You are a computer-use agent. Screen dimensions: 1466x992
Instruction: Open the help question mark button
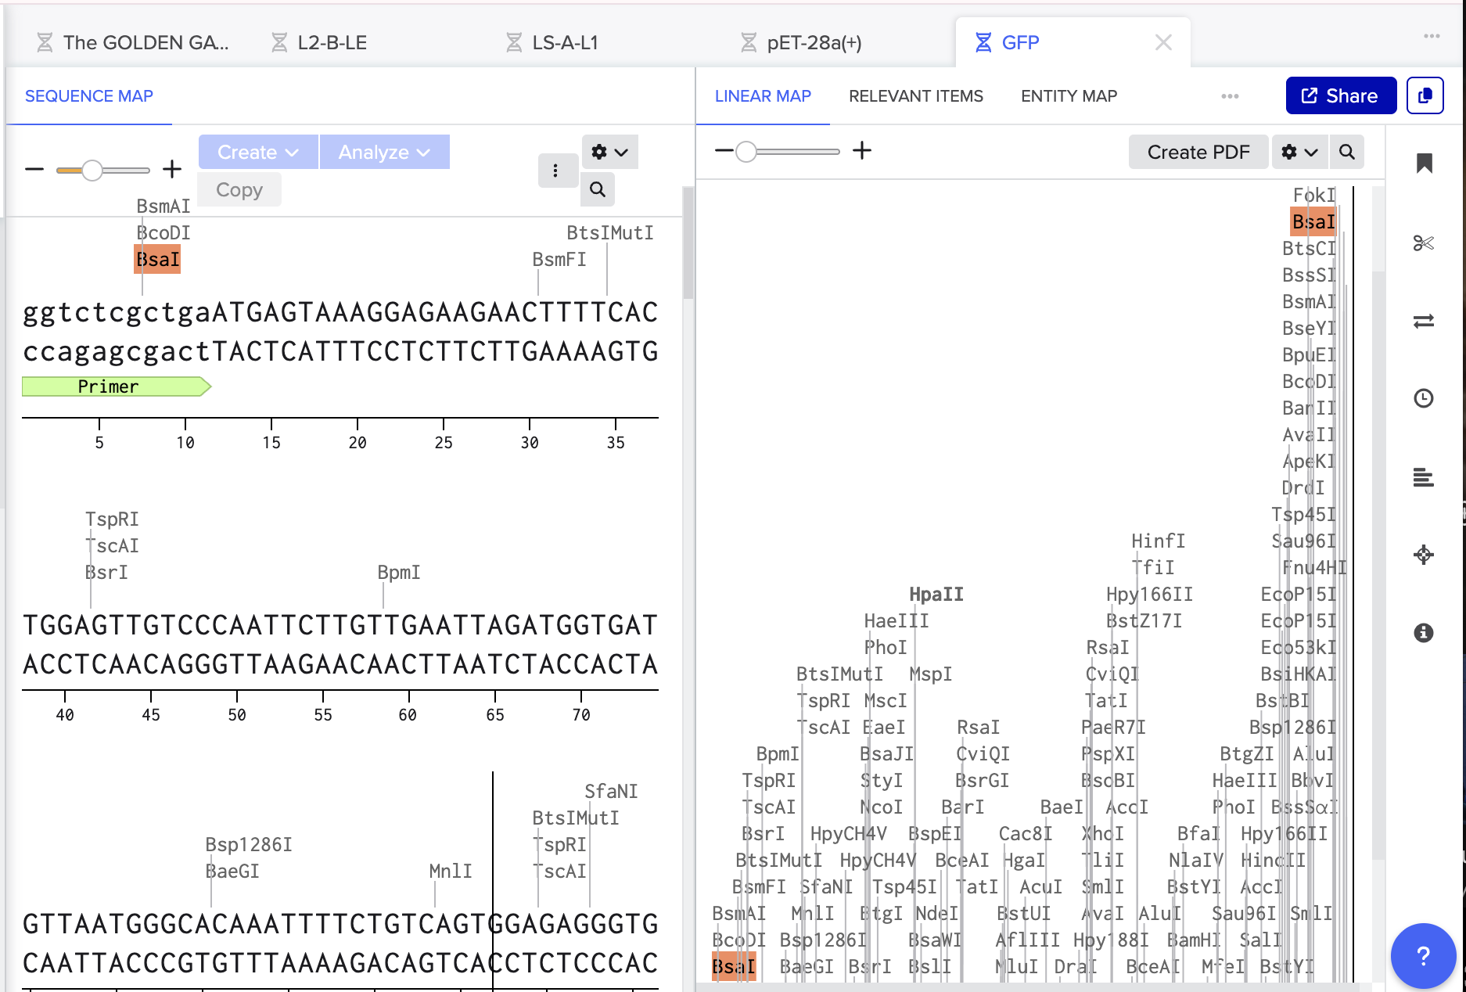coord(1424,956)
